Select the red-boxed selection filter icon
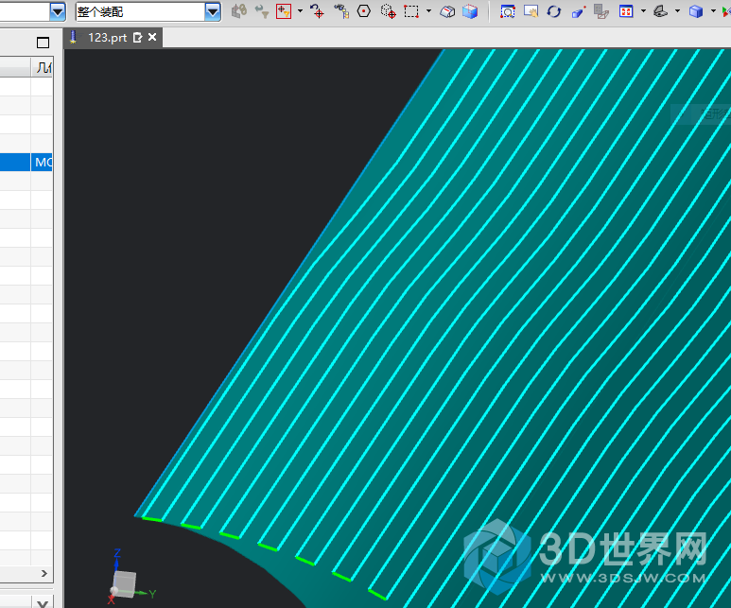Image resolution: width=731 pixels, height=608 pixels. (x=284, y=11)
